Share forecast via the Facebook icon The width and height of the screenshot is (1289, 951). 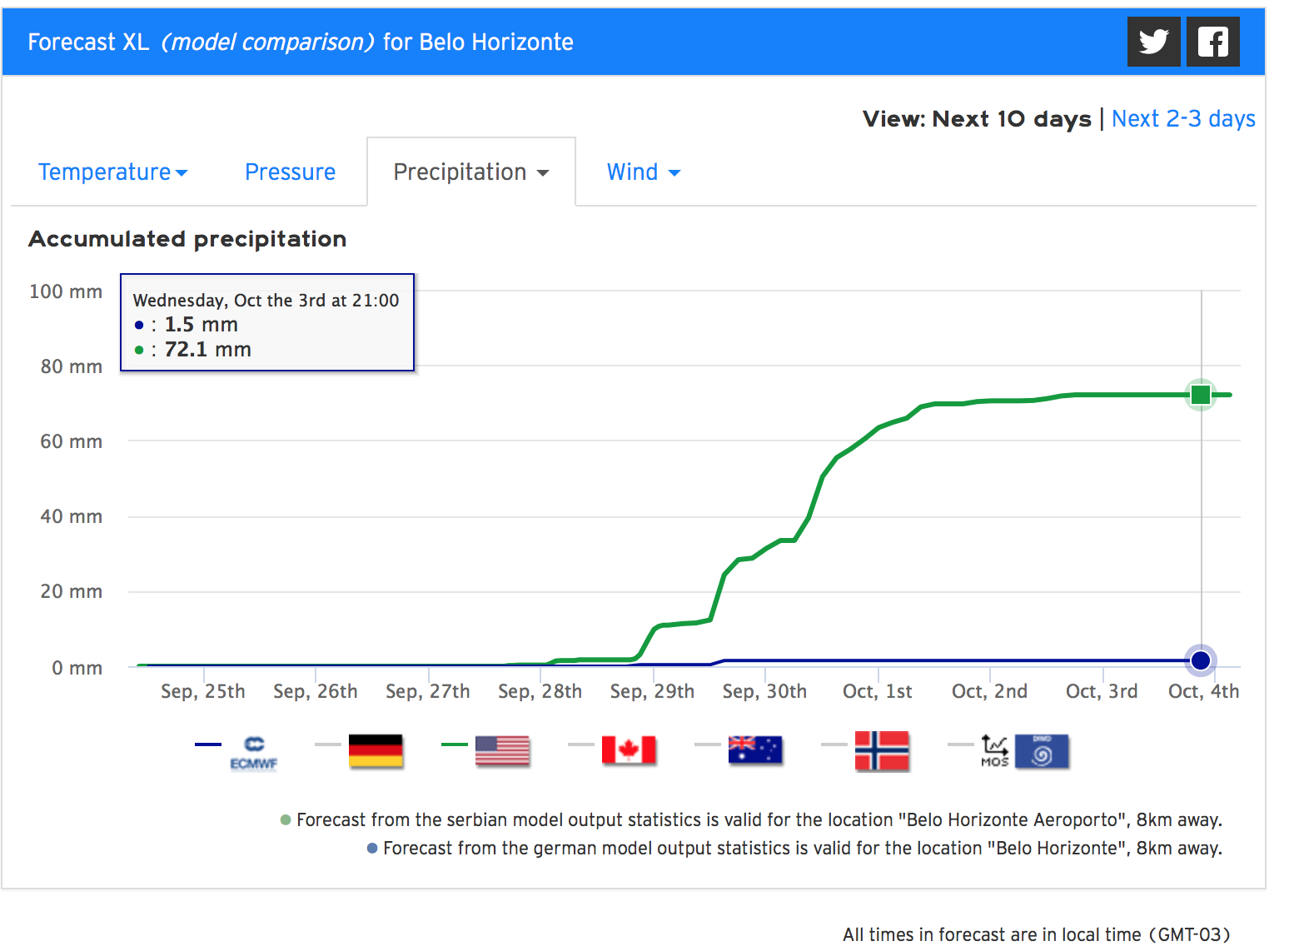[1212, 42]
